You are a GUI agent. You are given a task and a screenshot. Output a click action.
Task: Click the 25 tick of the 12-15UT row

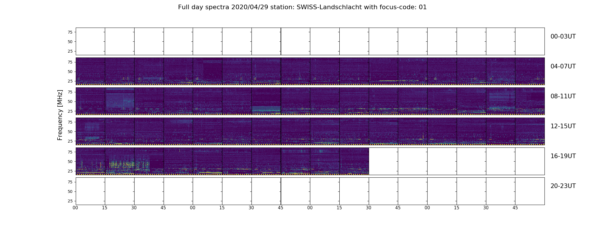[x=70, y=141]
